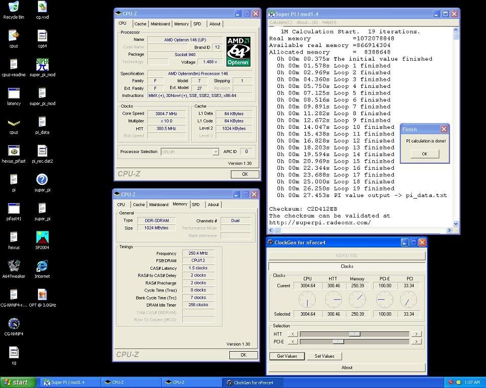Image resolution: width=486 pixels, height=388 pixels.
Task: Open SPD tab in the upper CPU-Z window
Action: (197, 24)
